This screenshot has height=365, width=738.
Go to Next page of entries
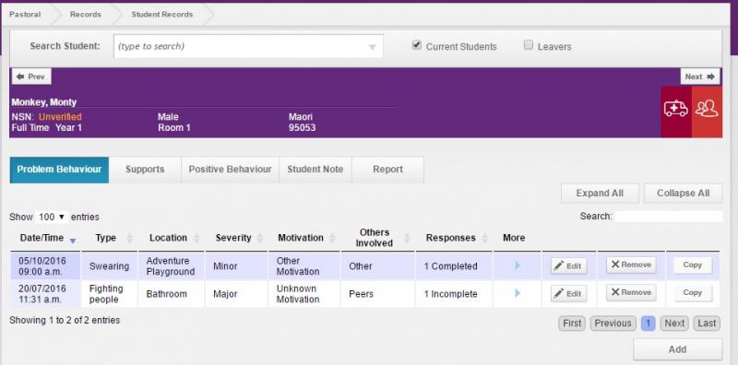coord(674,324)
